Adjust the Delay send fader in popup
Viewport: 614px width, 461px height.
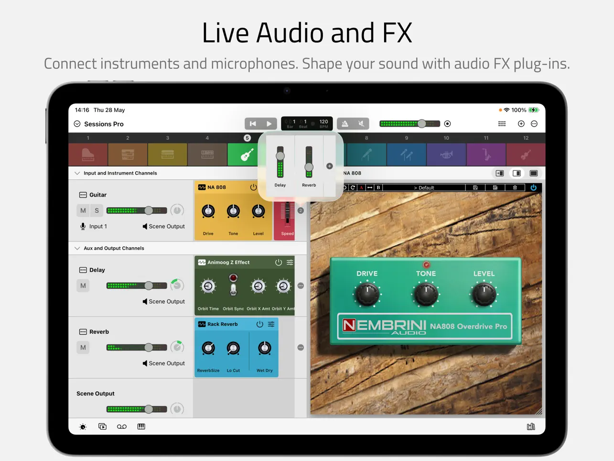pos(280,162)
